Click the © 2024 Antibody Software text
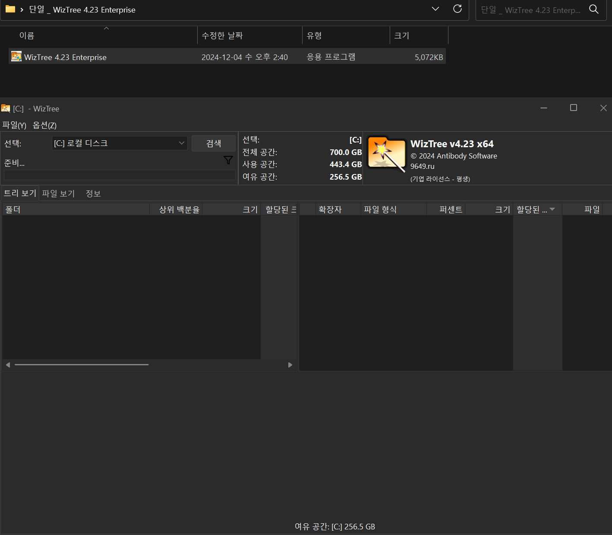Viewport: 612px width, 535px height. point(454,156)
